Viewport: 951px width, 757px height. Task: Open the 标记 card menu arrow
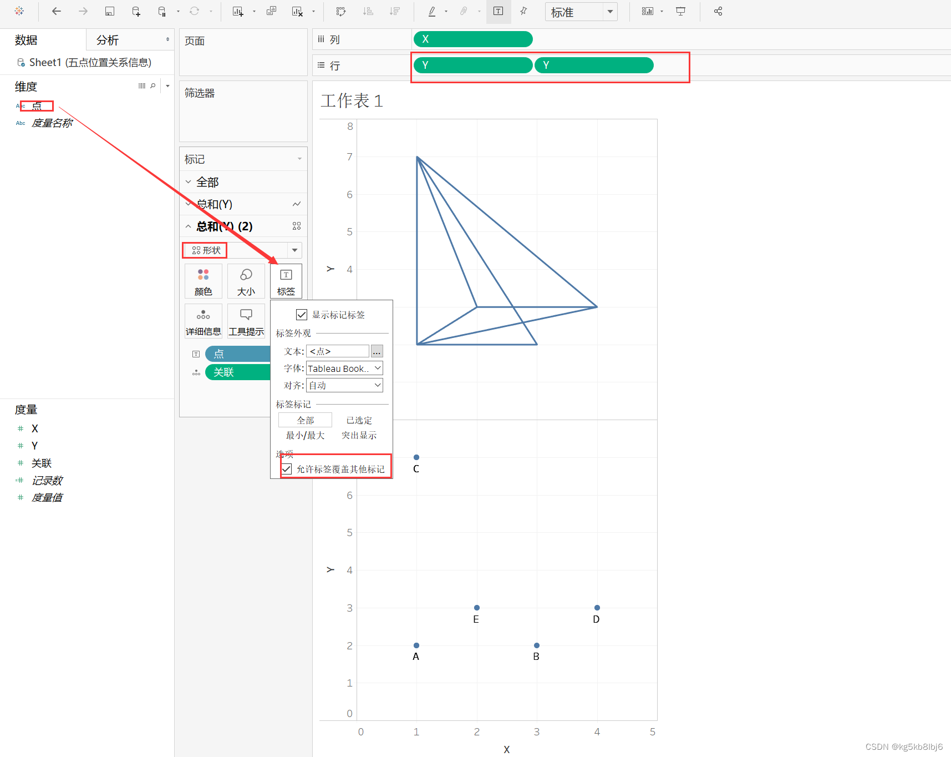pyautogui.click(x=299, y=159)
